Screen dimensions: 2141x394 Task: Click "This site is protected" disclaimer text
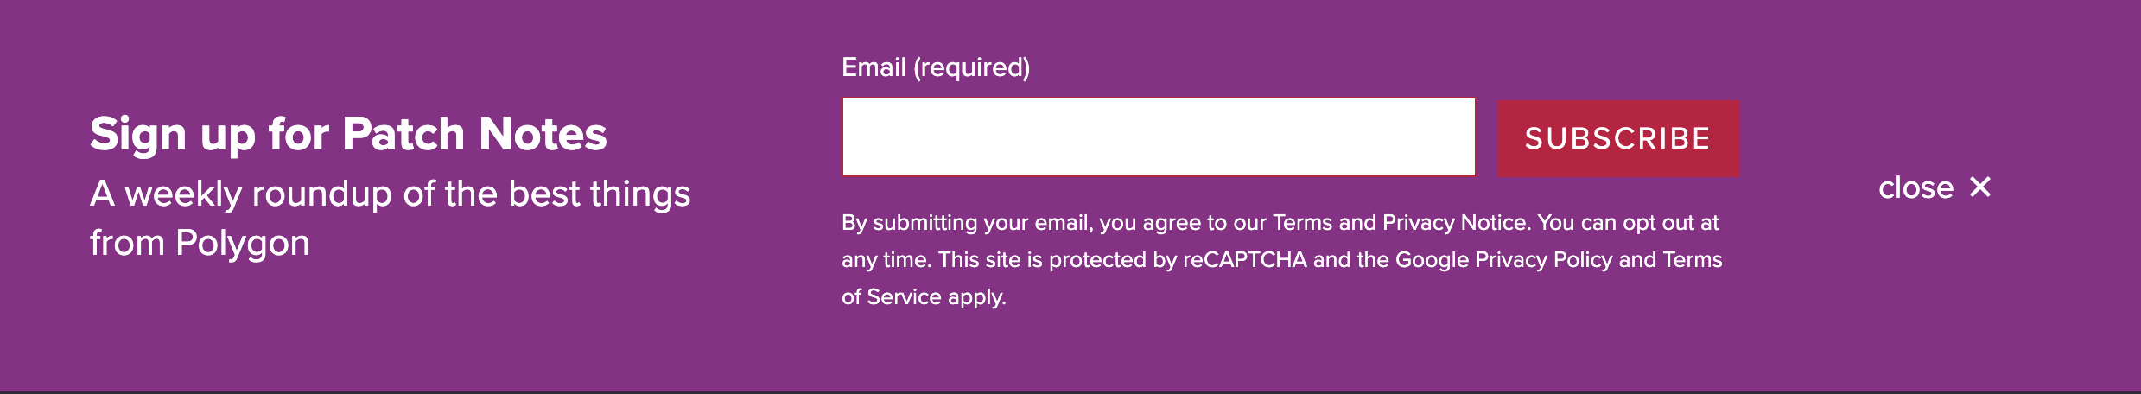tap(1042, 260)
